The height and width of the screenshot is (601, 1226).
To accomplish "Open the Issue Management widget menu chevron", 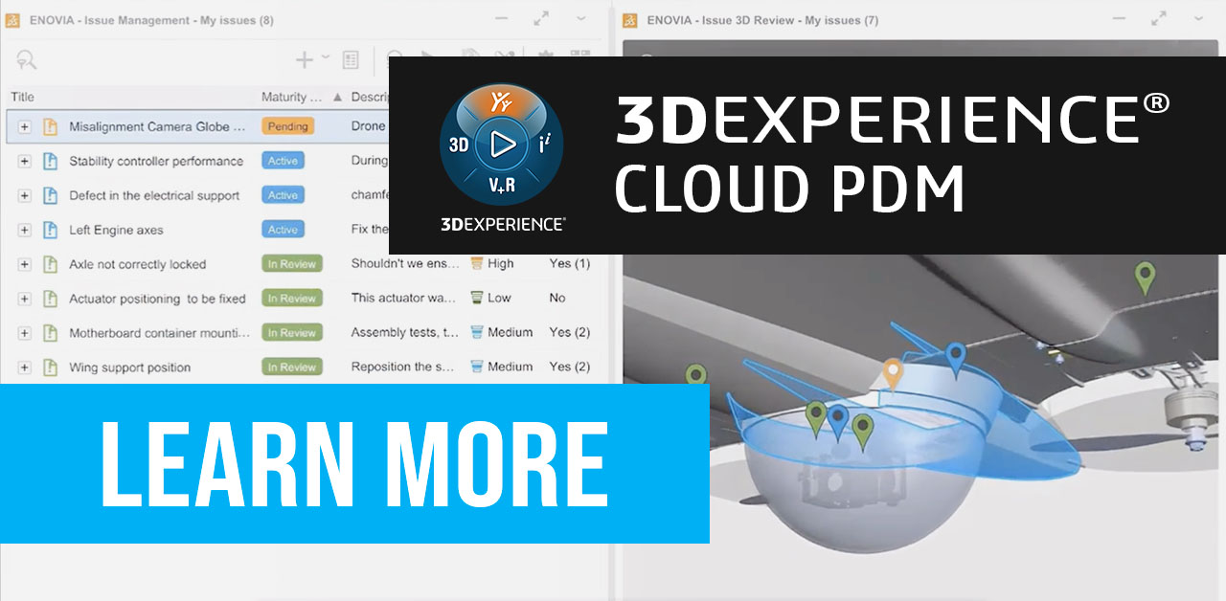I will 580,18.
